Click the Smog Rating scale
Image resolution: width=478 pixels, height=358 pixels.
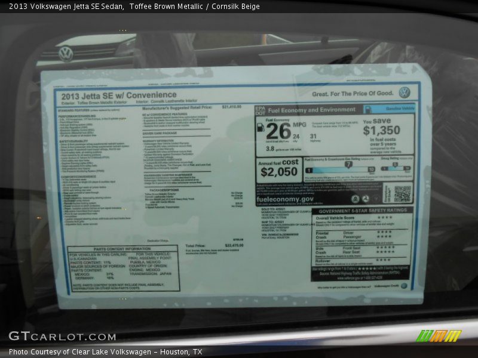(397, 168)
